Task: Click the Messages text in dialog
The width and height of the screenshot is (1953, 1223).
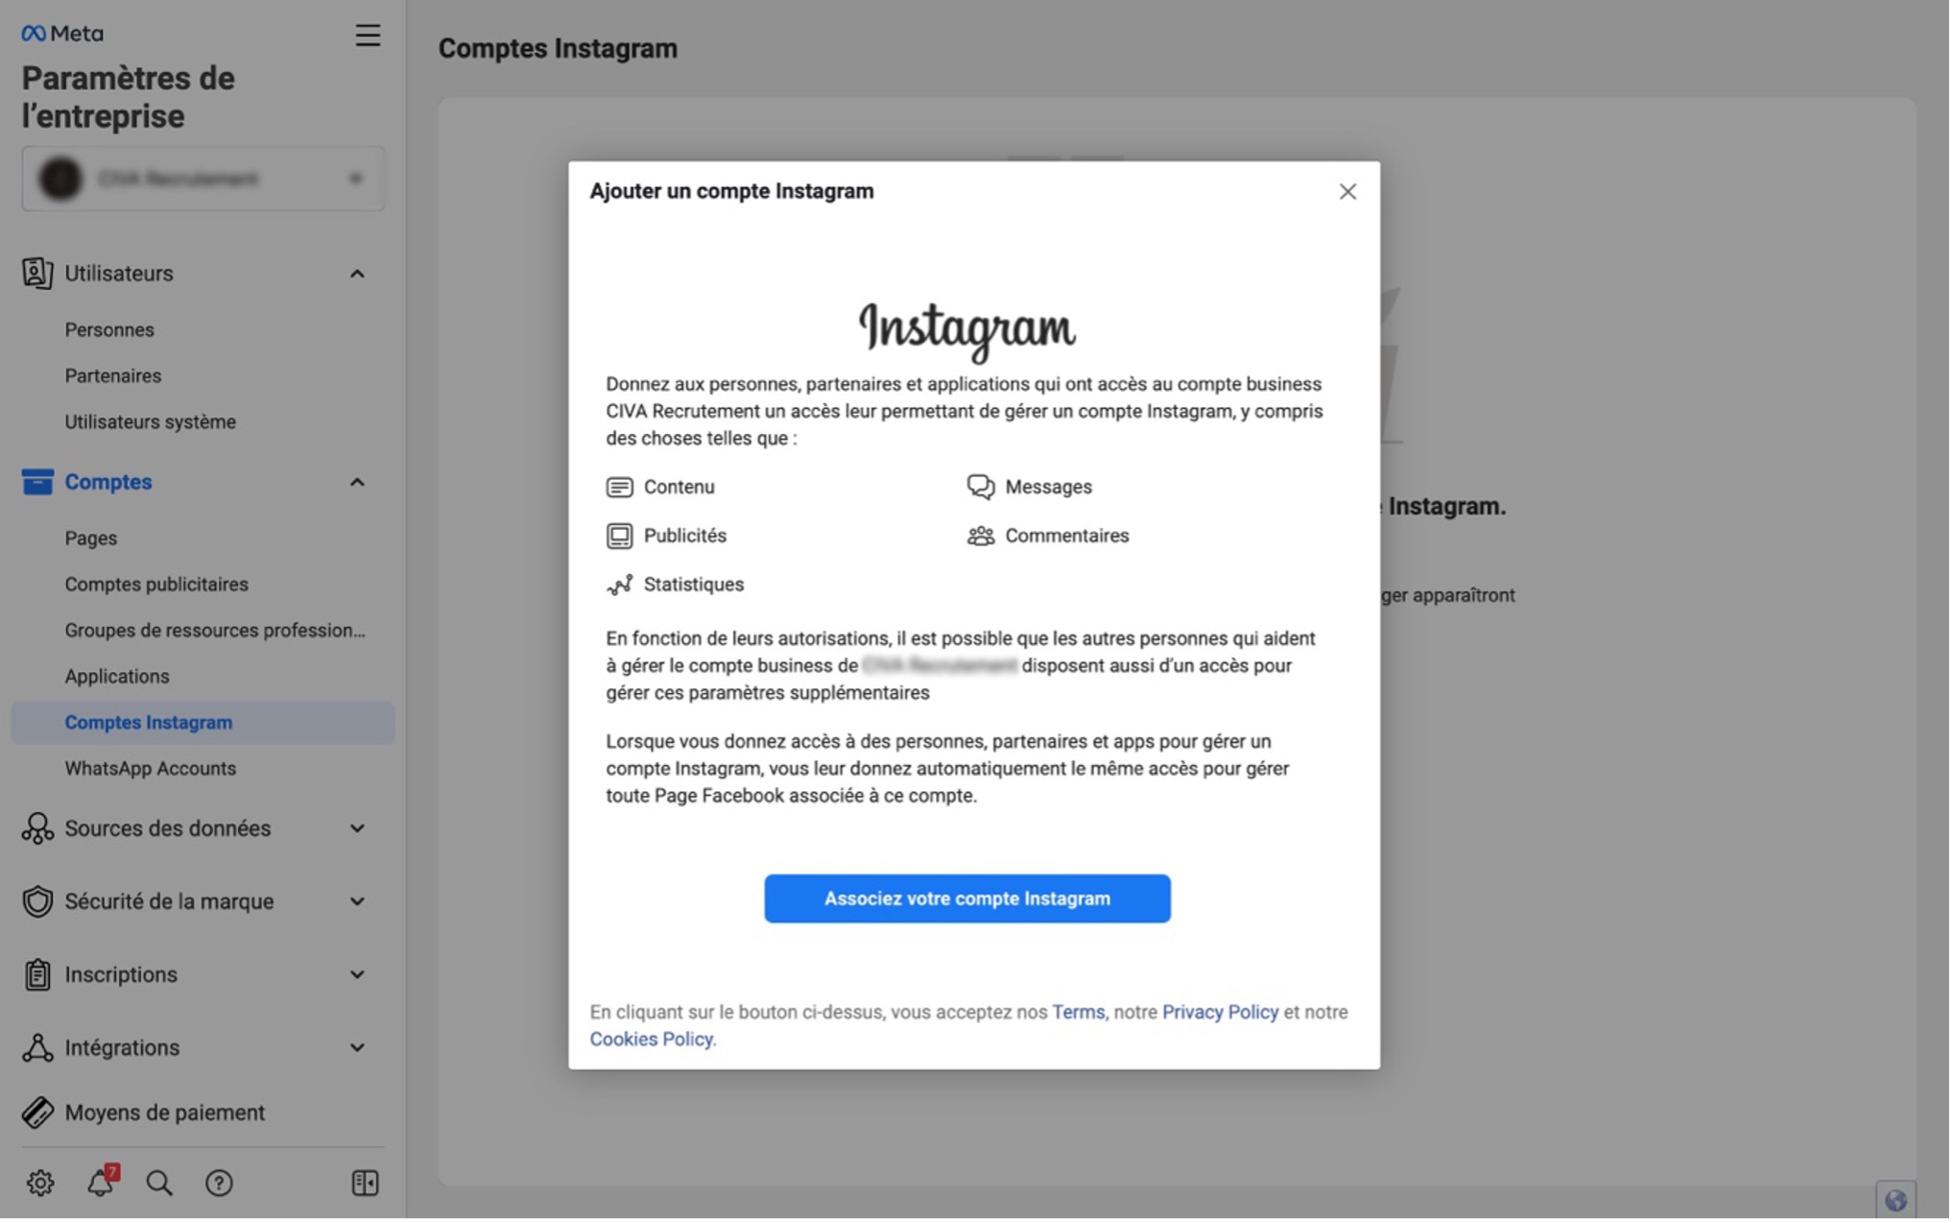Action: pos(1050,488)
